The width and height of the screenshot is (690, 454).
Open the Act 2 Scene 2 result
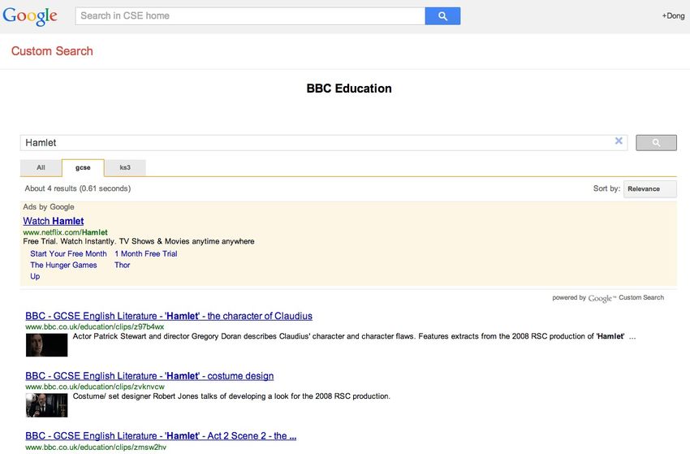(x=161, y=435)
